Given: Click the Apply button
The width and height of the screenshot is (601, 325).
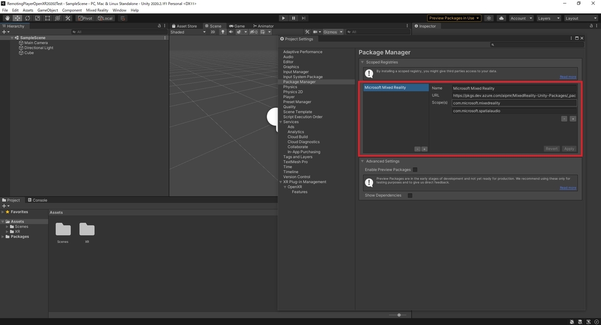Looking at the screenshot, I should 569,148.
